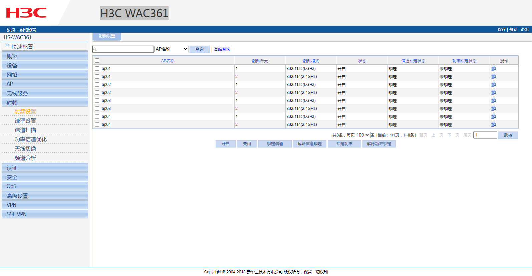Open the operation icon for ap03 radio unit 2
The image size is (532, 276).
[x=493, y=109]
